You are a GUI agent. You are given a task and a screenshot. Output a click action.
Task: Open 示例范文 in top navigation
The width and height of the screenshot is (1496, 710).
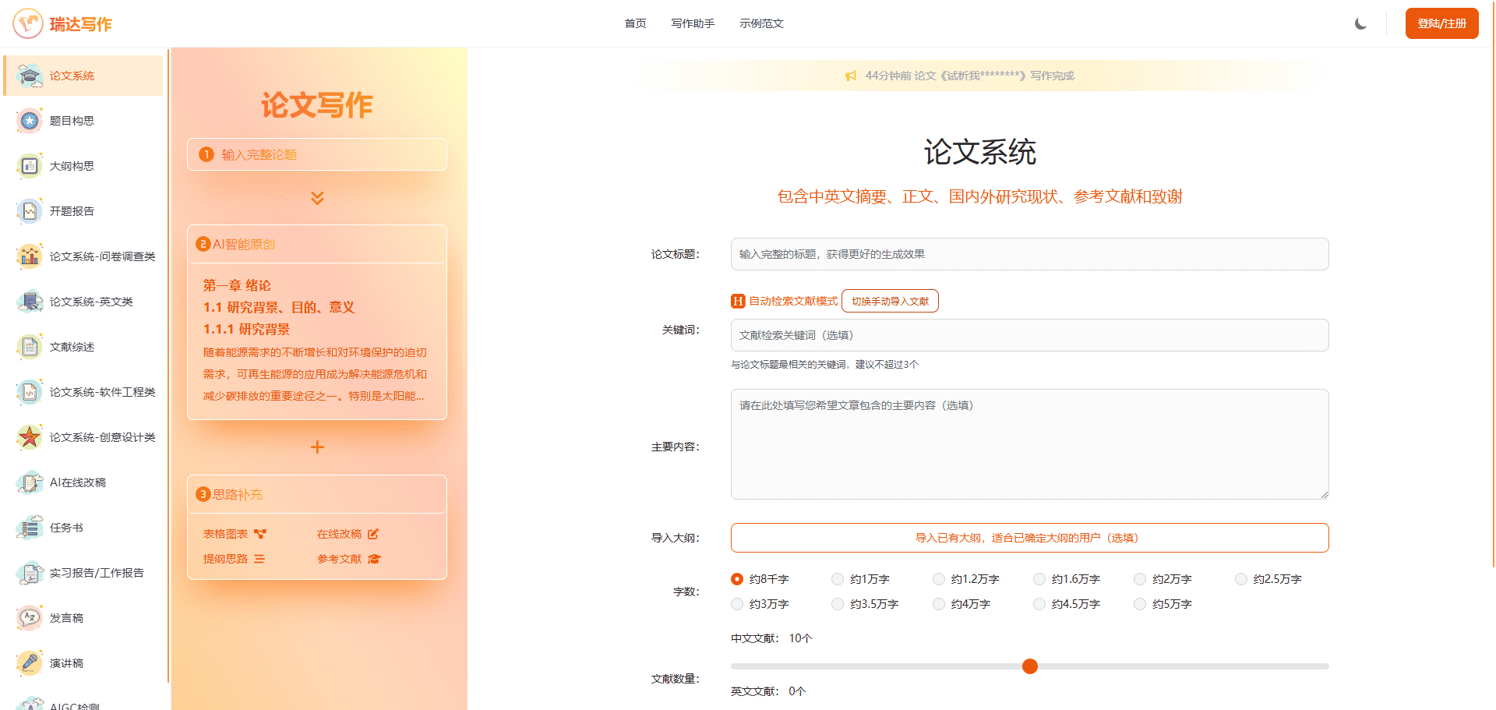coord(761,23)
